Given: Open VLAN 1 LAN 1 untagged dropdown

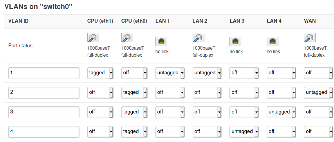Looking at the screenshot, I should click(170, 73).
